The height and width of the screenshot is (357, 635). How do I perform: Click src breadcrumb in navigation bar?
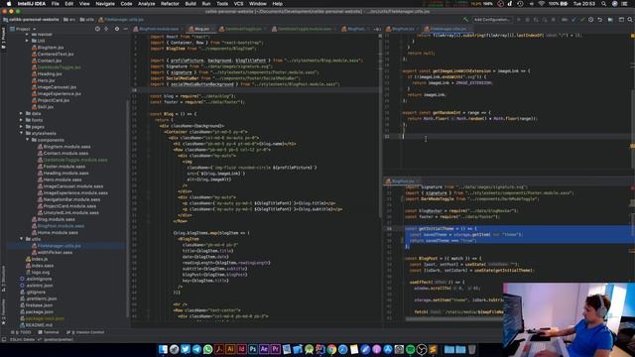click(x=69, y=20)
